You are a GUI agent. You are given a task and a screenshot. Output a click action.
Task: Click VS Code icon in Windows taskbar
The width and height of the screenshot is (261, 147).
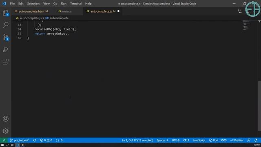click(x=18, y=145)
